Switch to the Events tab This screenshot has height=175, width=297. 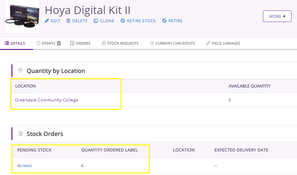click(48, 43)
